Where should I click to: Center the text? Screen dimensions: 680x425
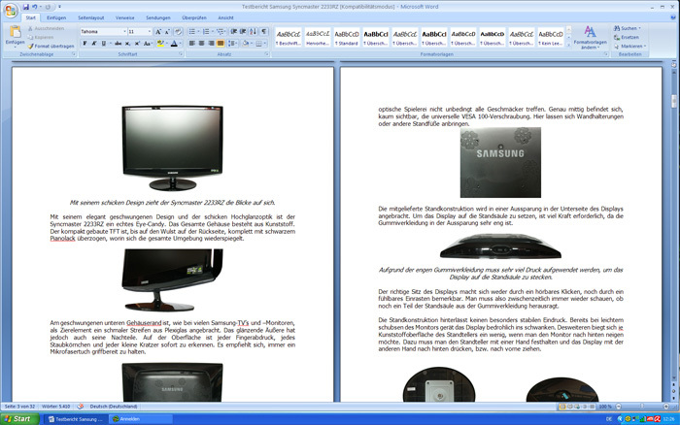coord(202,44)
